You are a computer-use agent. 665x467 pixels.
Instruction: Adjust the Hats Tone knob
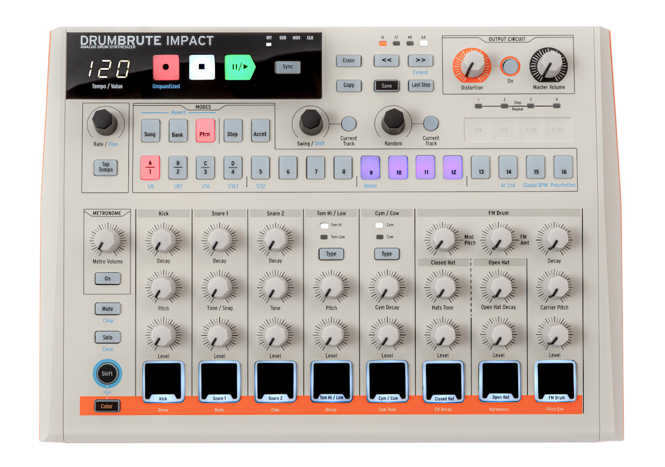tap(443, 286)
